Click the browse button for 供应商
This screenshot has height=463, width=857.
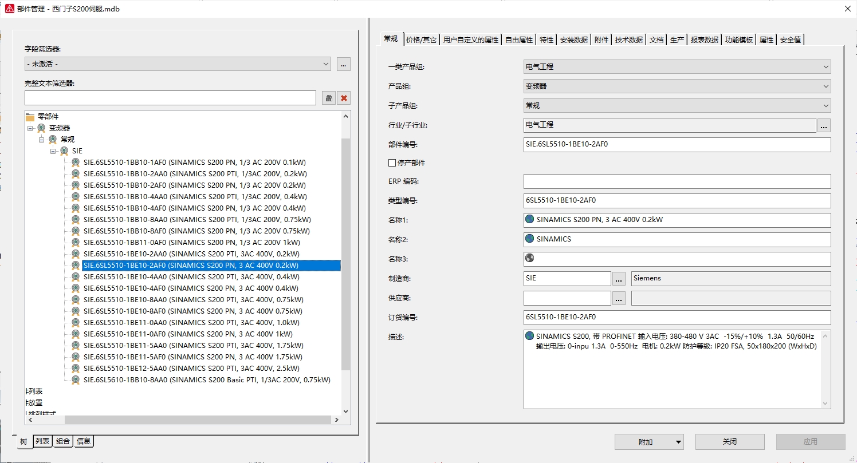click(619, 298)
